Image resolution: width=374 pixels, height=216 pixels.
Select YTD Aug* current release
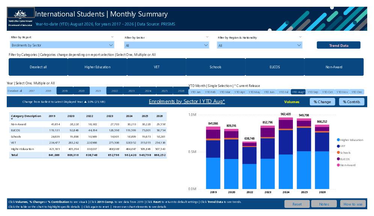[298, 92]
